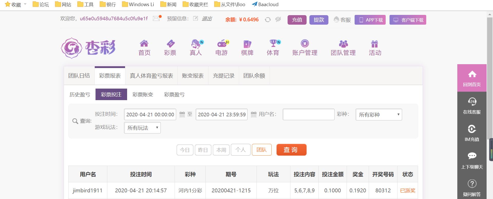The image size is (493, 199).
Task: Click the APP下载 button
Action: point(370,20)
